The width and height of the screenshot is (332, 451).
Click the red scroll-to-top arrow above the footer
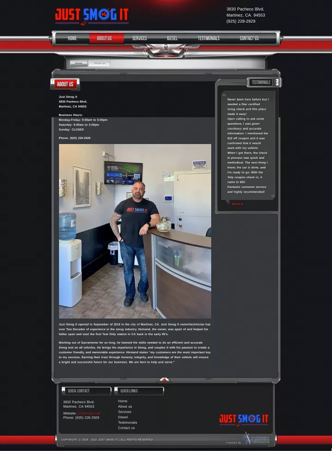[164, 380]
